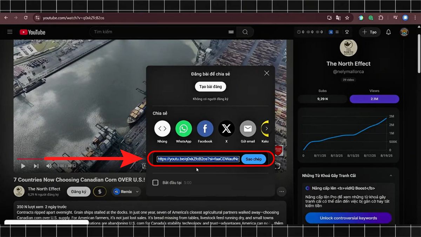Toggle the YouTube guide sidebar menu
Image resolution: width=421 pixels, height=237 pixels.
point(9,32)
